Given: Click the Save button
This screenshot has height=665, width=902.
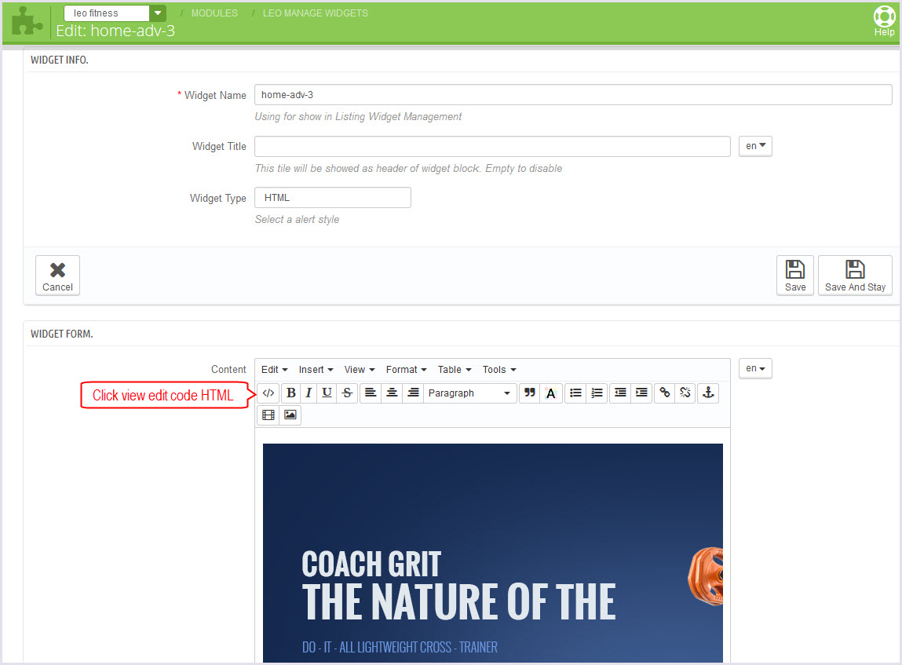Looking at the screenshot, I should pos(795,276).
